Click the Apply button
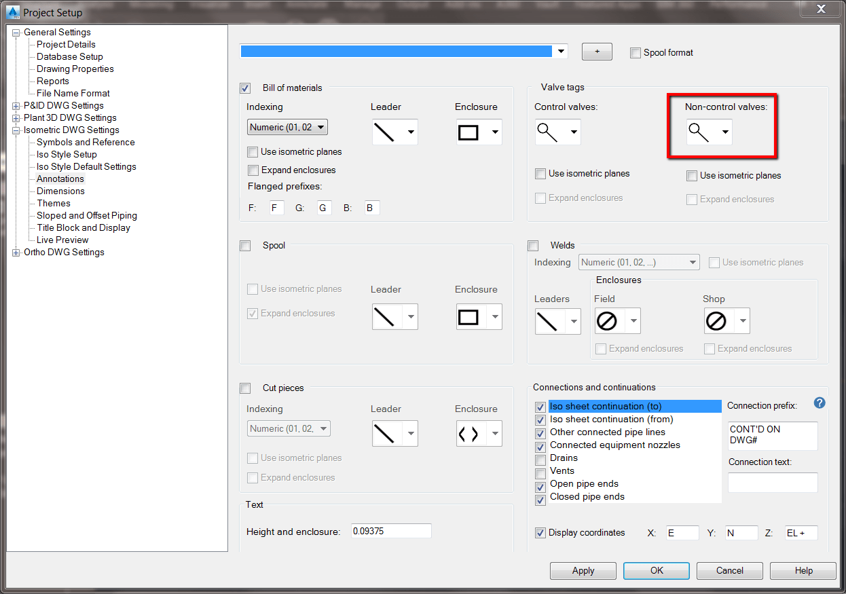Image resolution: width=846 pixels, height=594 pixels. 583,571
